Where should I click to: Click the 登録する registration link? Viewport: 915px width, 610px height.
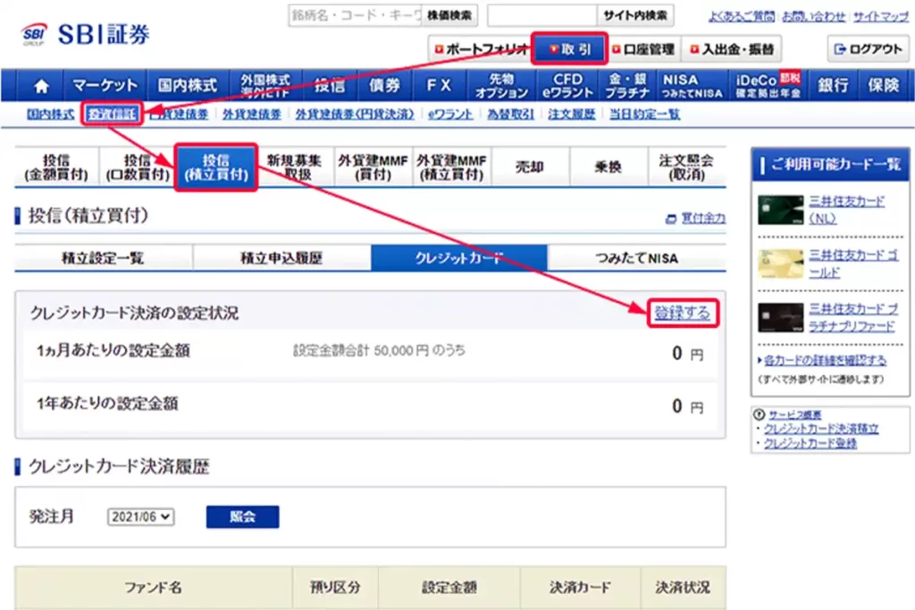(684, 314)
